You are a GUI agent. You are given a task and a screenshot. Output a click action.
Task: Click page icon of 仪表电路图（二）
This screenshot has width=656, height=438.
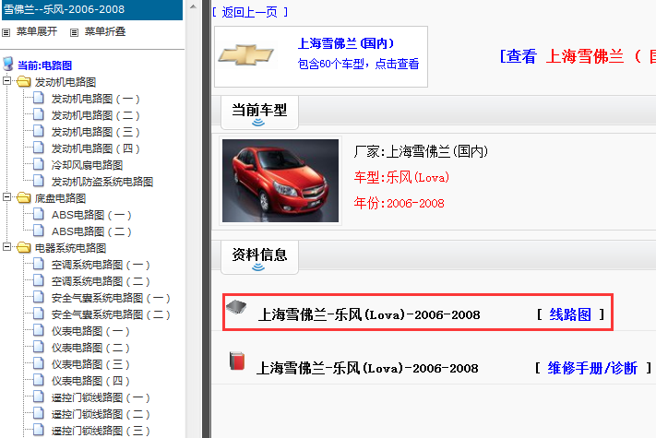tap(39, 347)
